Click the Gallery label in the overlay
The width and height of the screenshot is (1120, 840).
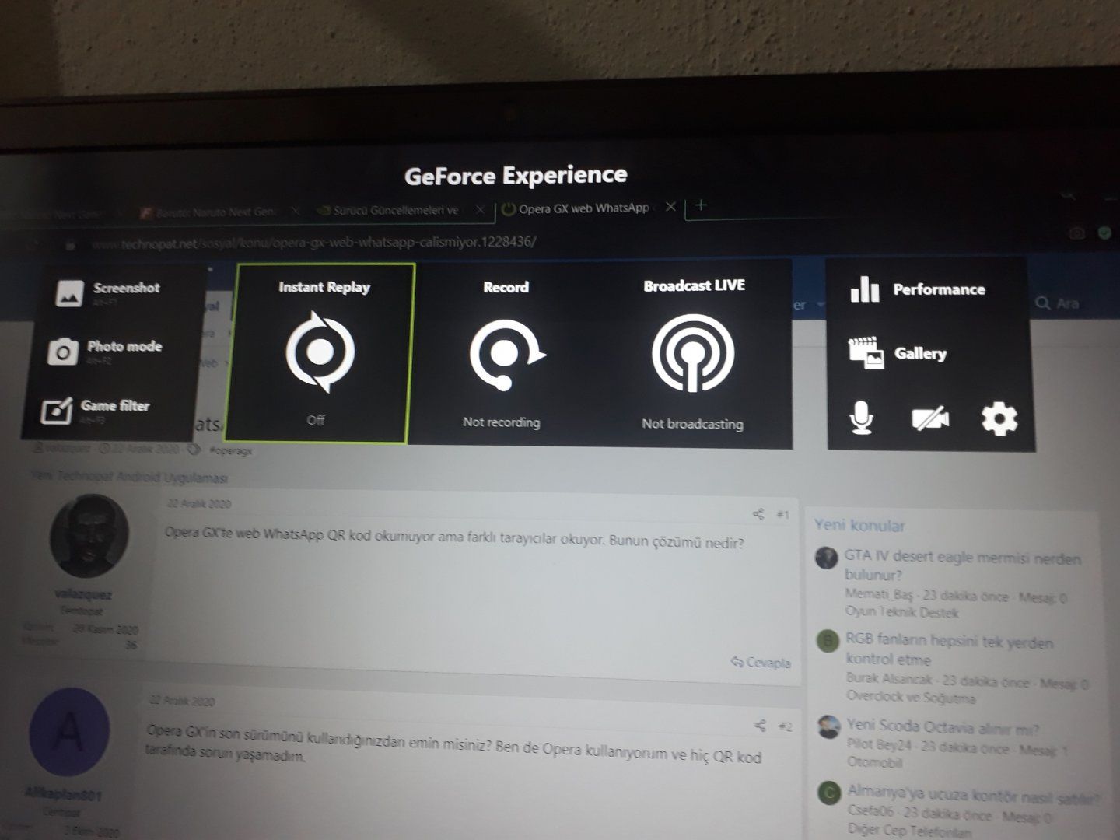[920, 353]
